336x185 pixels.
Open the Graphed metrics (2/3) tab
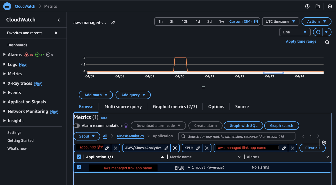click(175, 107)
